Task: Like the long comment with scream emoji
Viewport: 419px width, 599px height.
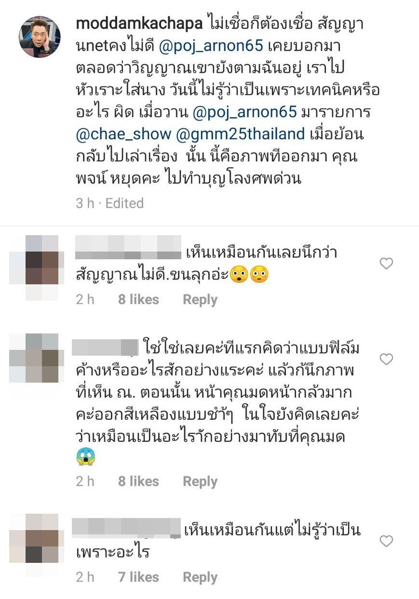Action: (x=386, y=359)
